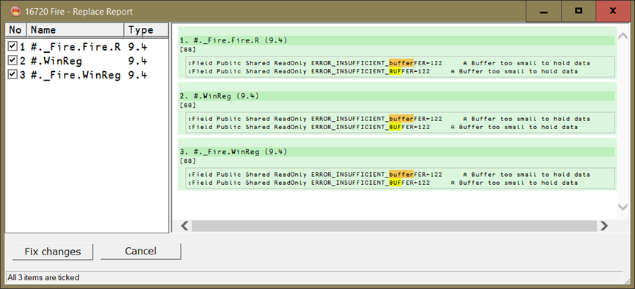Close the Replace Report window

point(614,11)
